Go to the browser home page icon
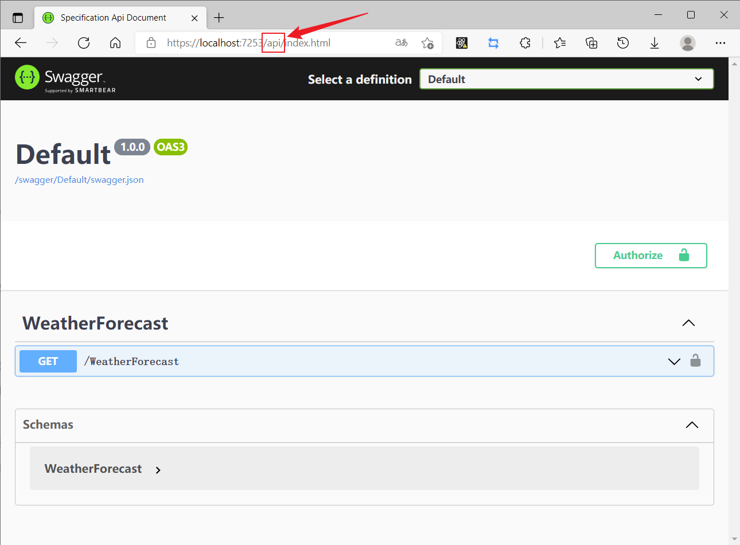This screenshot has width=740, height=545. click(x=115, y=43)
